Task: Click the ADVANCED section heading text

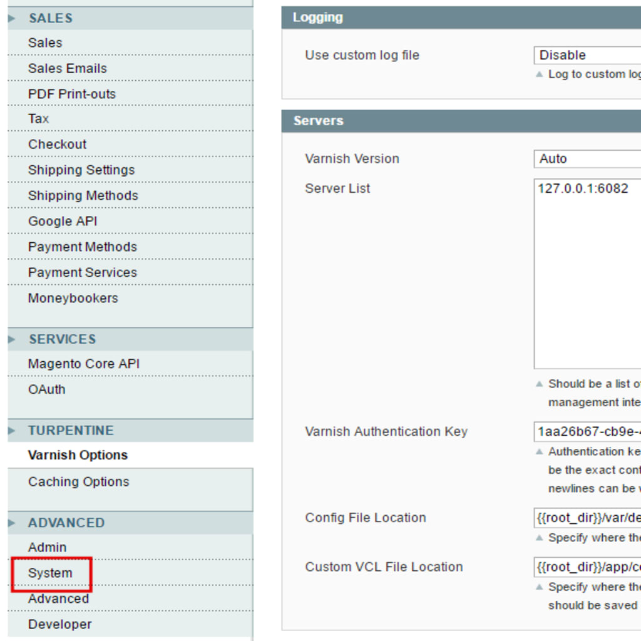Action: [66, 523]
